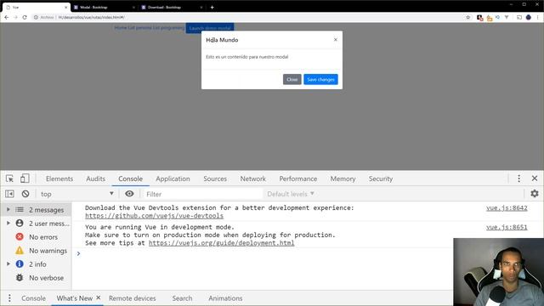Toggle the live expression eye icon
This screenshot has width=544, height=306.
pyautogui.click(x=129, y=194)
